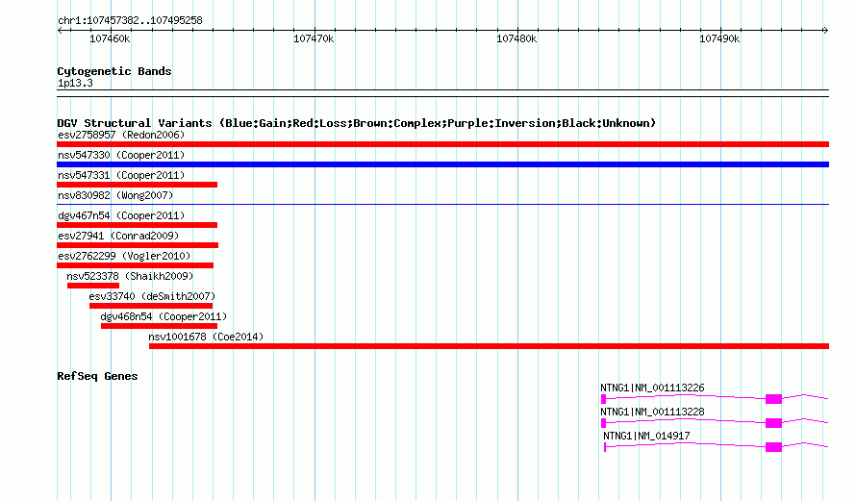Click the short red nsv523378 bar
856x501 pixels.
93,286
